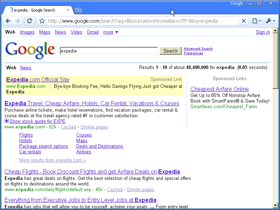This screenshot has height=210, width=280.
Task: Open Cached link for flights/default.asp result
Action: click(x=115, y=190)
